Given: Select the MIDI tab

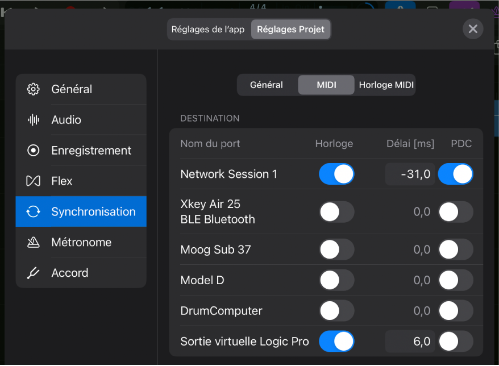Looking at the screenshot, I should click(x=326, y=85).
